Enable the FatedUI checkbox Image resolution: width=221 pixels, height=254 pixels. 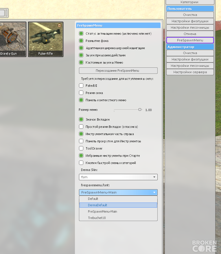81,86
